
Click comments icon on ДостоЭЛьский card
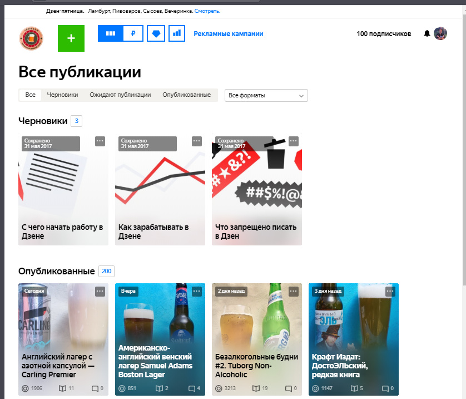pyautogui.click(x=385, y=388)
